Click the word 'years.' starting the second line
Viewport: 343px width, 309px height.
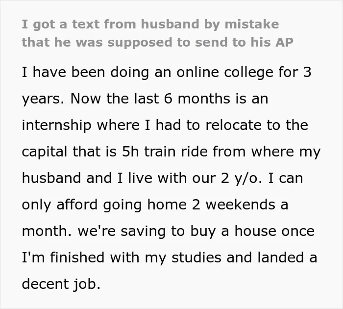[43, 100]
